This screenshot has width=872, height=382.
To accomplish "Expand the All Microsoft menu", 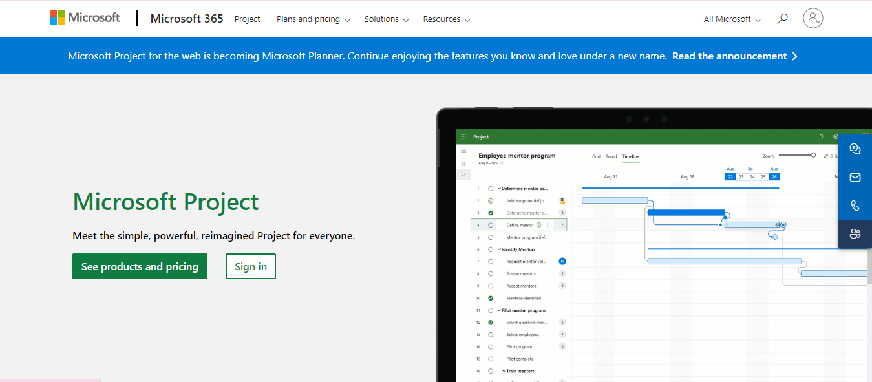I will [x=732, y=19].
